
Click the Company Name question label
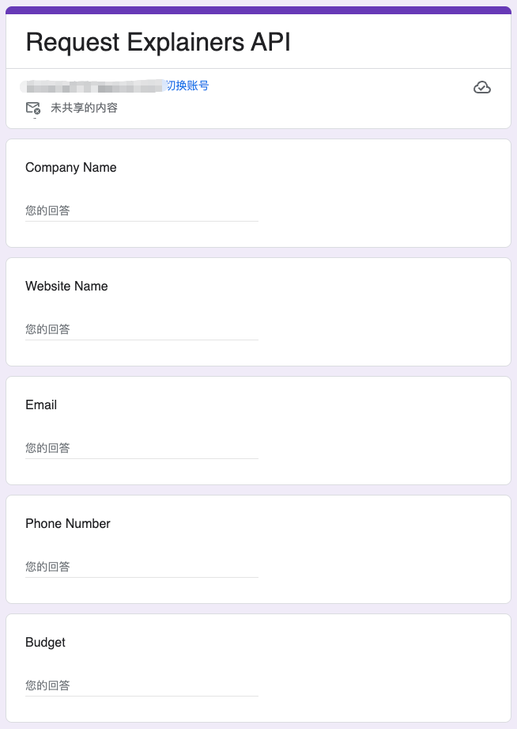[71, 168]
